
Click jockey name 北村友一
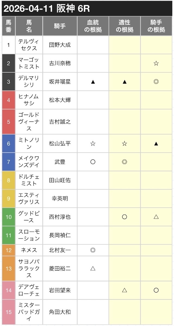click(60, 250)
